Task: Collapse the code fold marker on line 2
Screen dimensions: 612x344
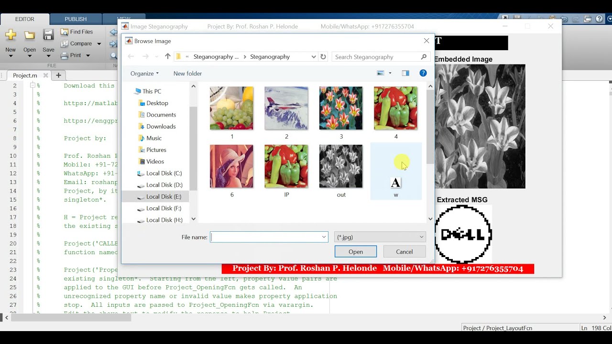Action: coord(33,86)
